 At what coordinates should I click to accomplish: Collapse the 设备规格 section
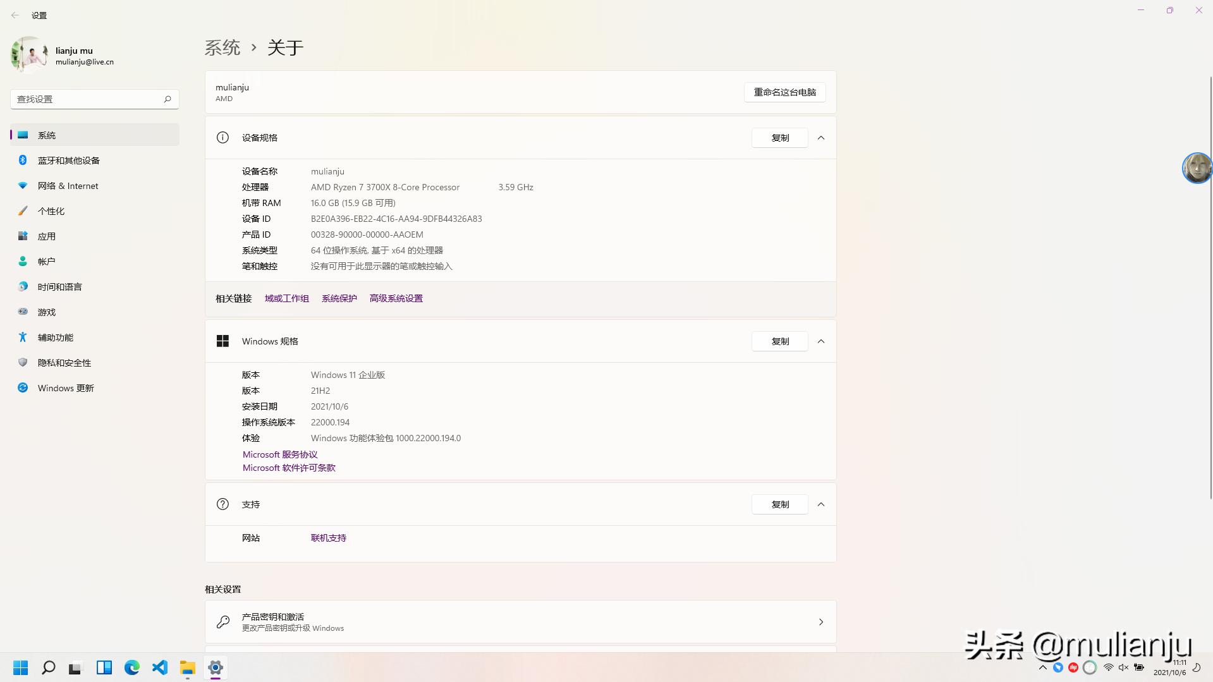(x=820, y=138)
